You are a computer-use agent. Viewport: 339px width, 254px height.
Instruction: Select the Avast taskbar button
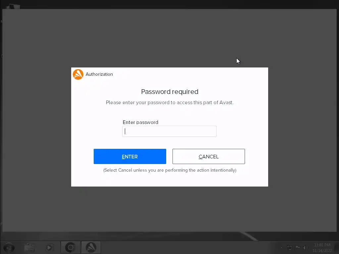[91, 247]
